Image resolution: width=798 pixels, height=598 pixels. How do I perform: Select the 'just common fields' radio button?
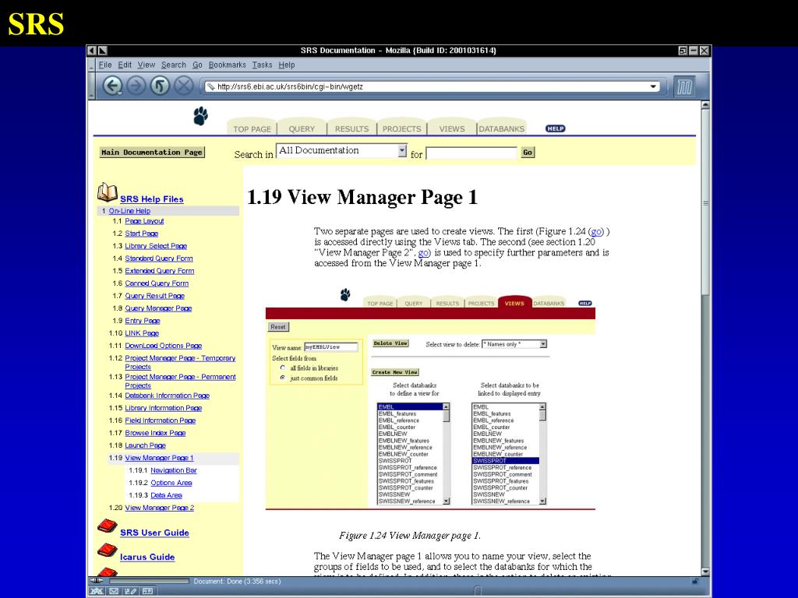pos(283,378)
